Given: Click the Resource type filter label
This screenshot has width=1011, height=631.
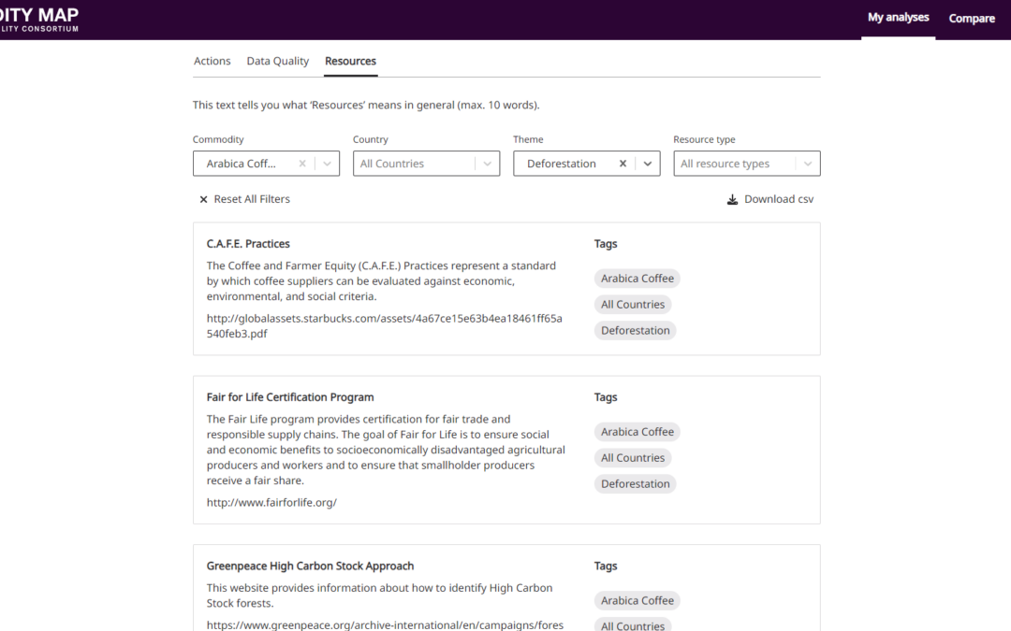Looking at the screenshot, I should [704, 139].
